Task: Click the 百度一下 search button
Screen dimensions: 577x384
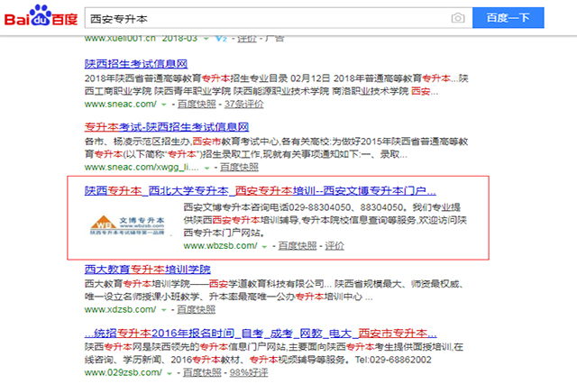Action: [x=508, y=18]
